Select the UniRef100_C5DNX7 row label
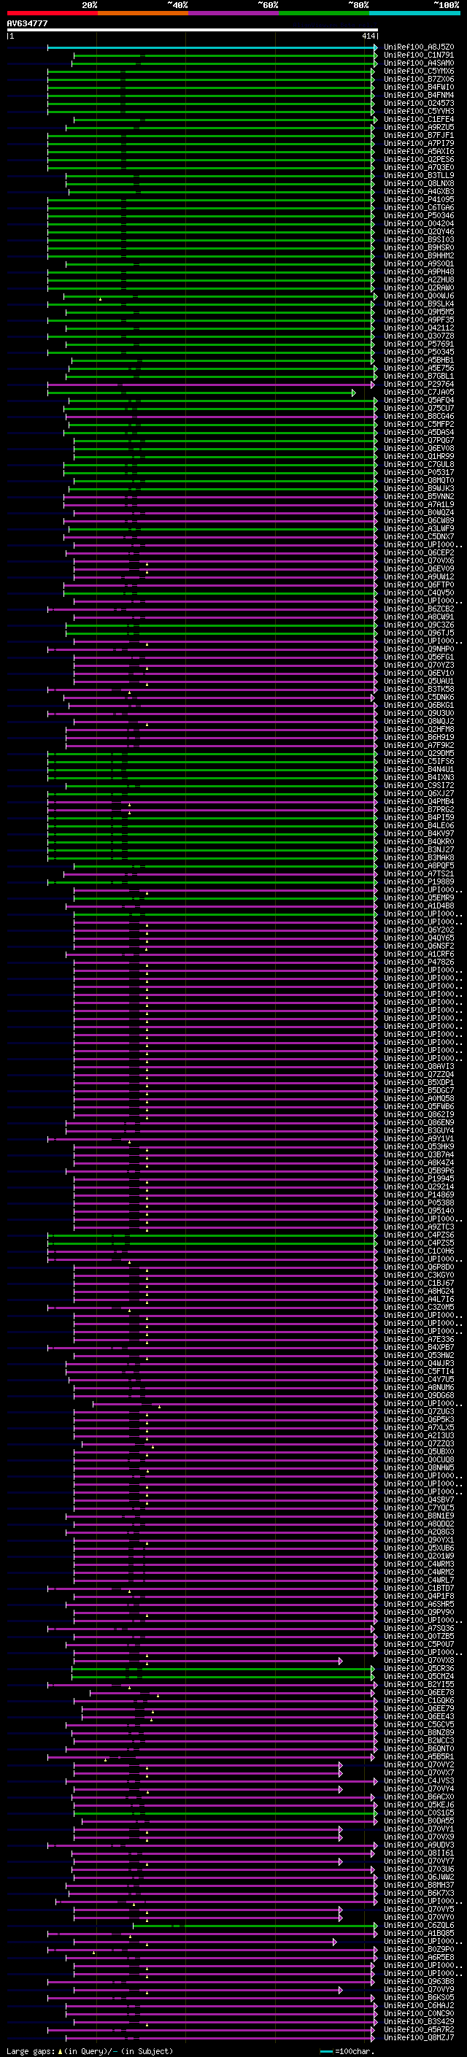 [419, 536]
